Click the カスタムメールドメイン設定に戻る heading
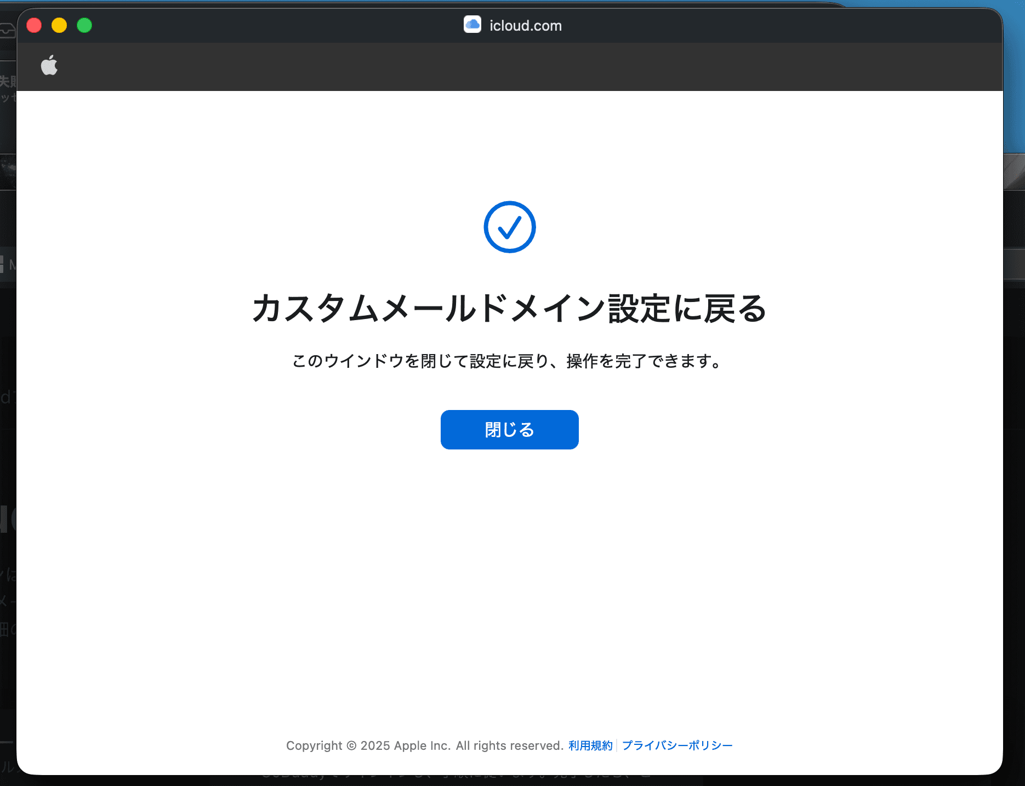The image size is (1025, 786). click(509, 308)
